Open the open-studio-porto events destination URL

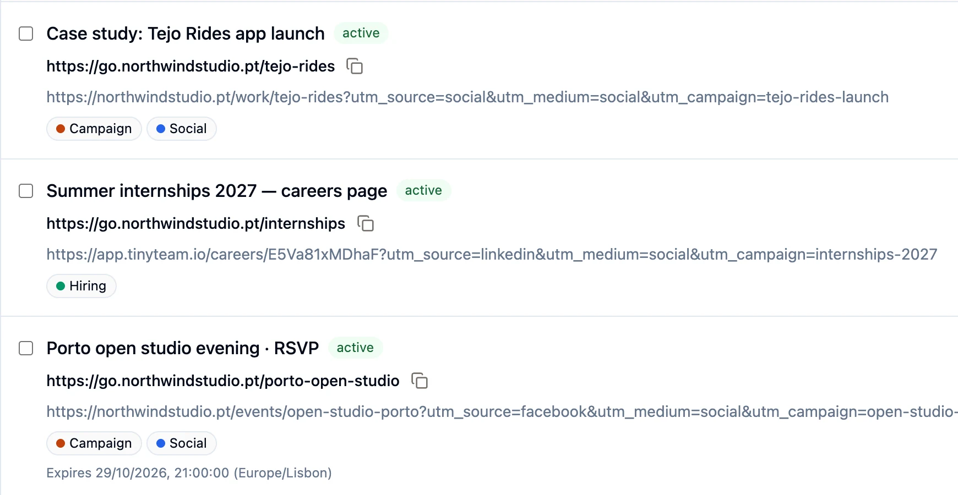(x=502, y=412)
